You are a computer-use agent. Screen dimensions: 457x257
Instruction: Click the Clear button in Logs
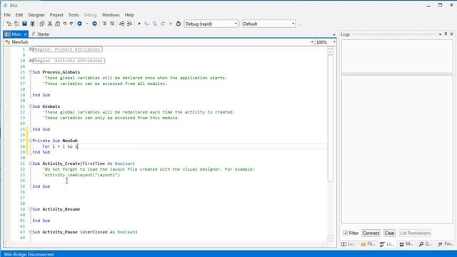(390, 233)
